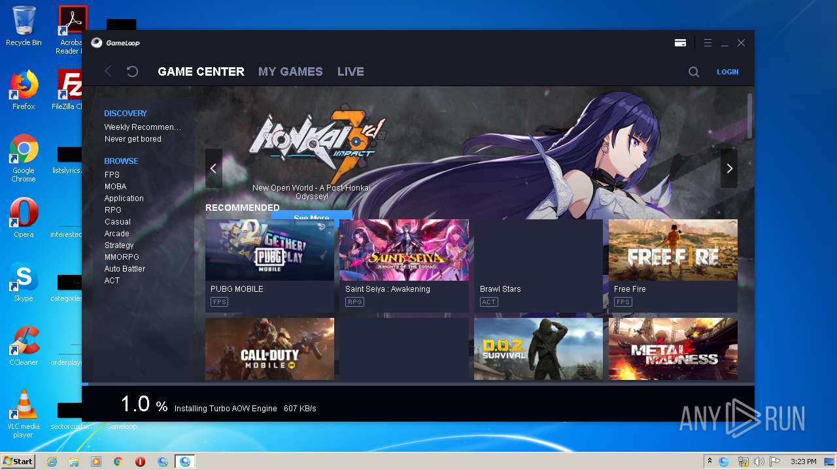Open Never get bored in Discovery
Image resolution: width=837 pixels, height=470 pixels.
point(133,139)
